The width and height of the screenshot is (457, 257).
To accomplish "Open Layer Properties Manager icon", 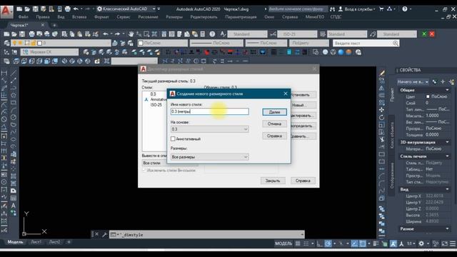I will coord(6,43).
